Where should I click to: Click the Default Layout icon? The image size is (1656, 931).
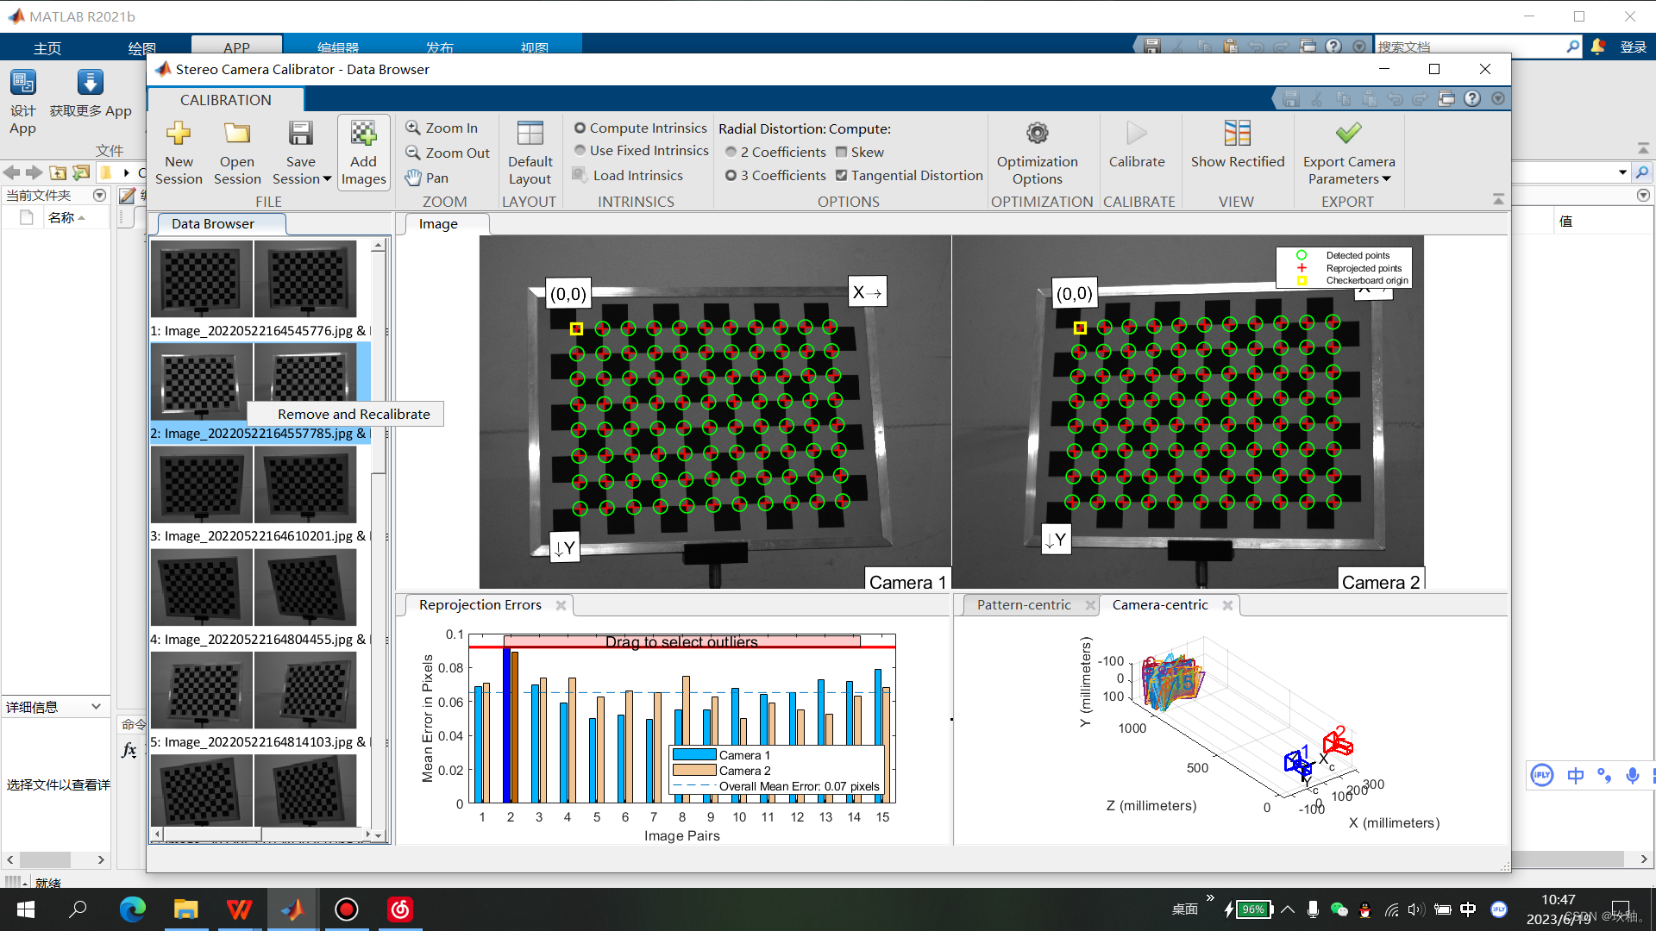click(x=530, y=134)
